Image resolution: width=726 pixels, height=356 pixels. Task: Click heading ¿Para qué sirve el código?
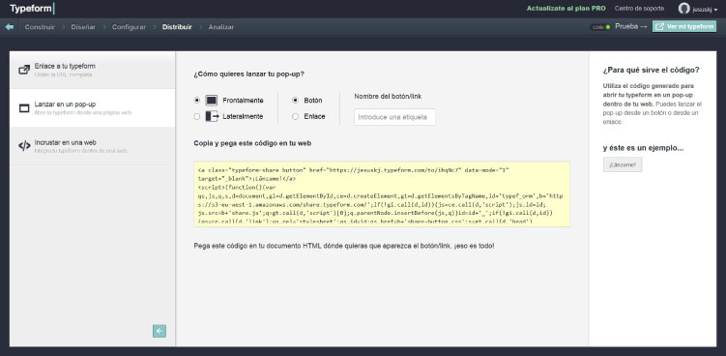[651, 70]
